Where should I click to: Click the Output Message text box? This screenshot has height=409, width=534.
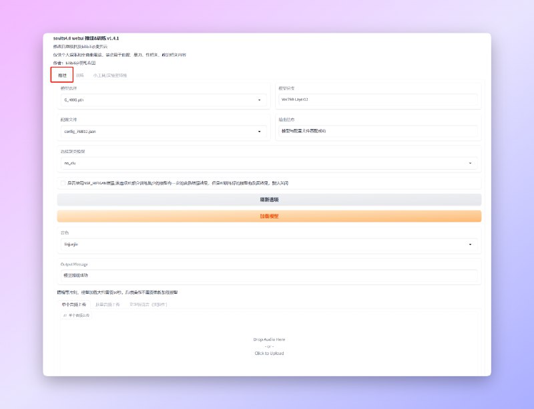click(x=269, y=275)
